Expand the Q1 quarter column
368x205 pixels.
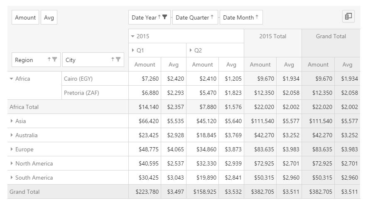(x=133, y=50)
